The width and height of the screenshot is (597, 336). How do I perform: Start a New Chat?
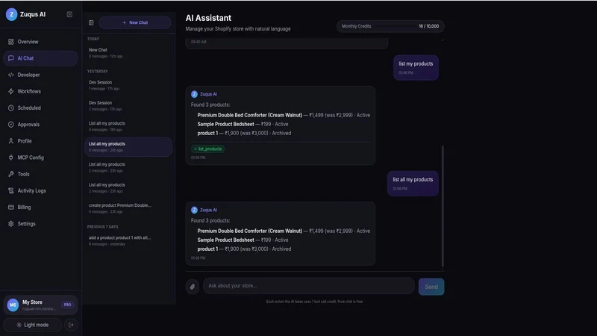[135, 23]
